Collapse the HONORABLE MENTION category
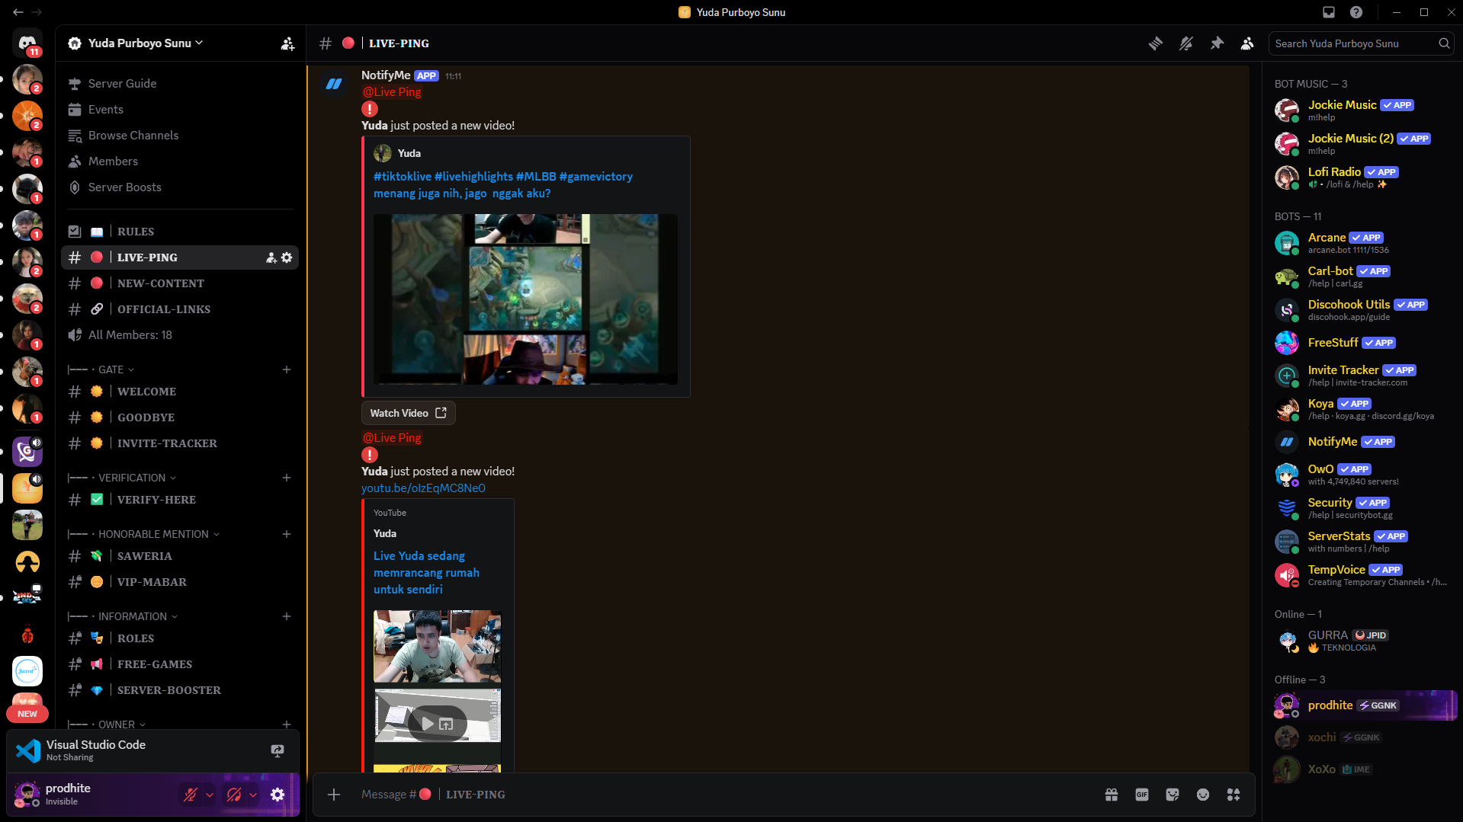This screenshot has width=1463, height=822. click(143, 534)
